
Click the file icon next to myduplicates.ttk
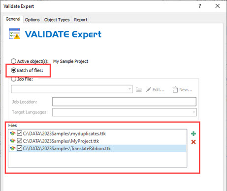12,134
